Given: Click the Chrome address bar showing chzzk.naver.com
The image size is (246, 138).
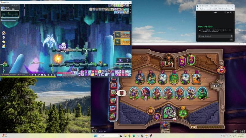Looking at the screenshot, I should pos(214,9).
